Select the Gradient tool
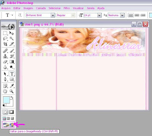This screenshot has width=152, height=136. tap(12, 62)
